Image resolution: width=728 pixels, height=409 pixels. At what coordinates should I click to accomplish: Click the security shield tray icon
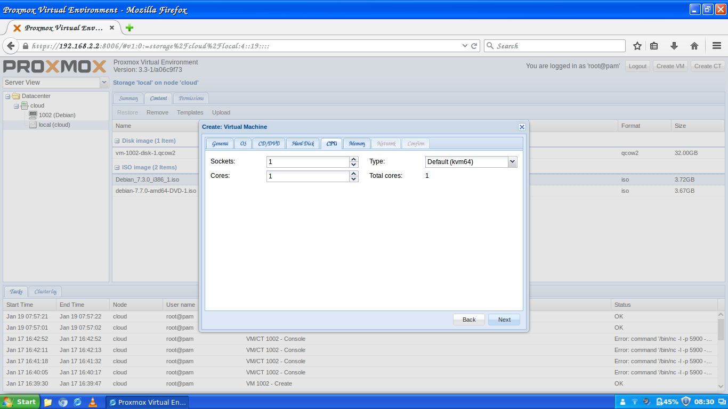click(686, 402)
